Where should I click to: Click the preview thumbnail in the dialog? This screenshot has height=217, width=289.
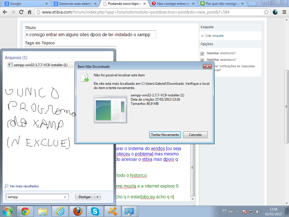point(110,109)
